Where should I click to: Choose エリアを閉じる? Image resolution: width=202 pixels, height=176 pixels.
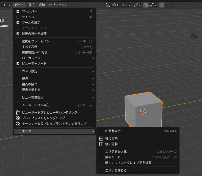(138, 170)
